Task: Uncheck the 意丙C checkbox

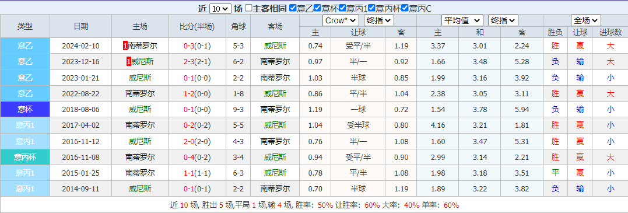Action: point(405,8)
